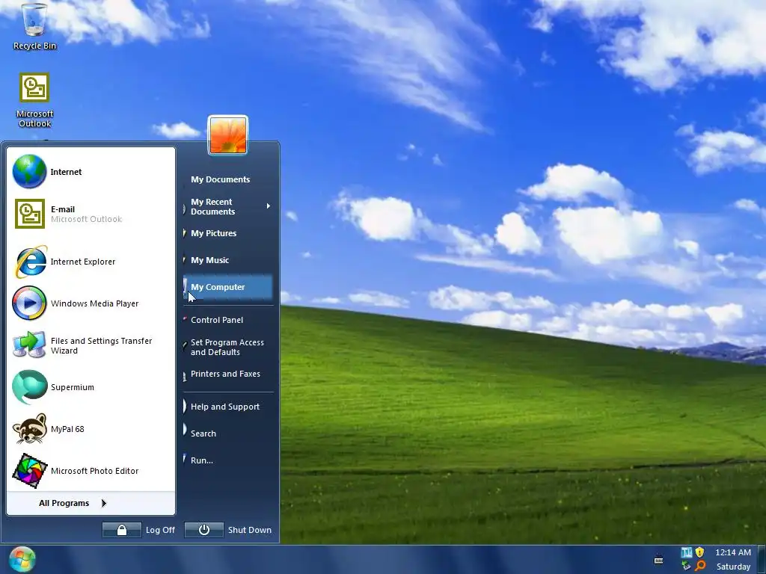The height and width of the screenshot is (574, 766).
Task: Launch the Supermium browser
Action: point(91,387)
